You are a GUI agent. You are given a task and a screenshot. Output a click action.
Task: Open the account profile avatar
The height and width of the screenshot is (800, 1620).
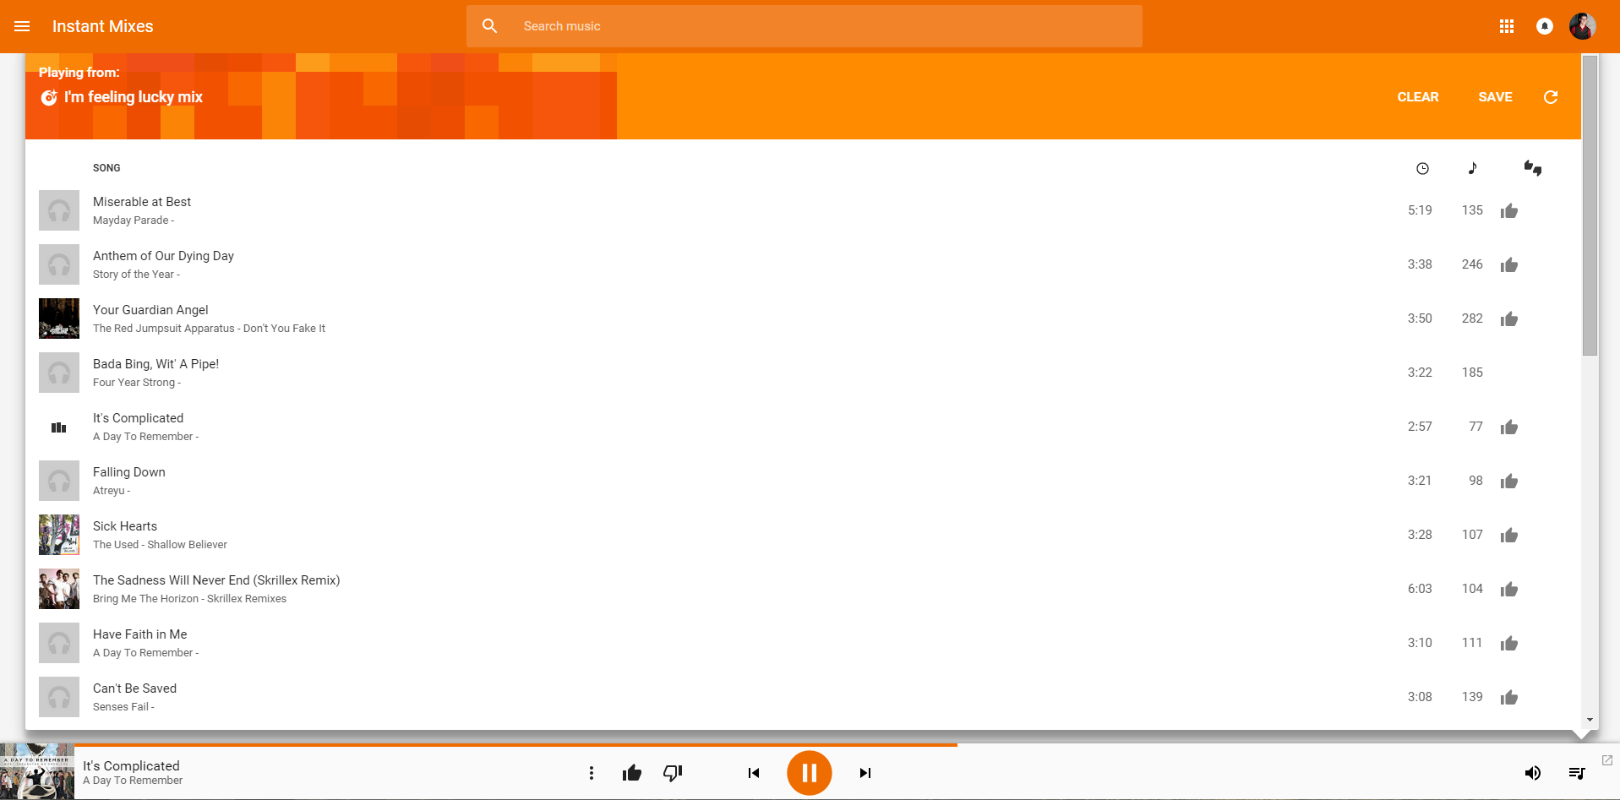pos(1583,26)
